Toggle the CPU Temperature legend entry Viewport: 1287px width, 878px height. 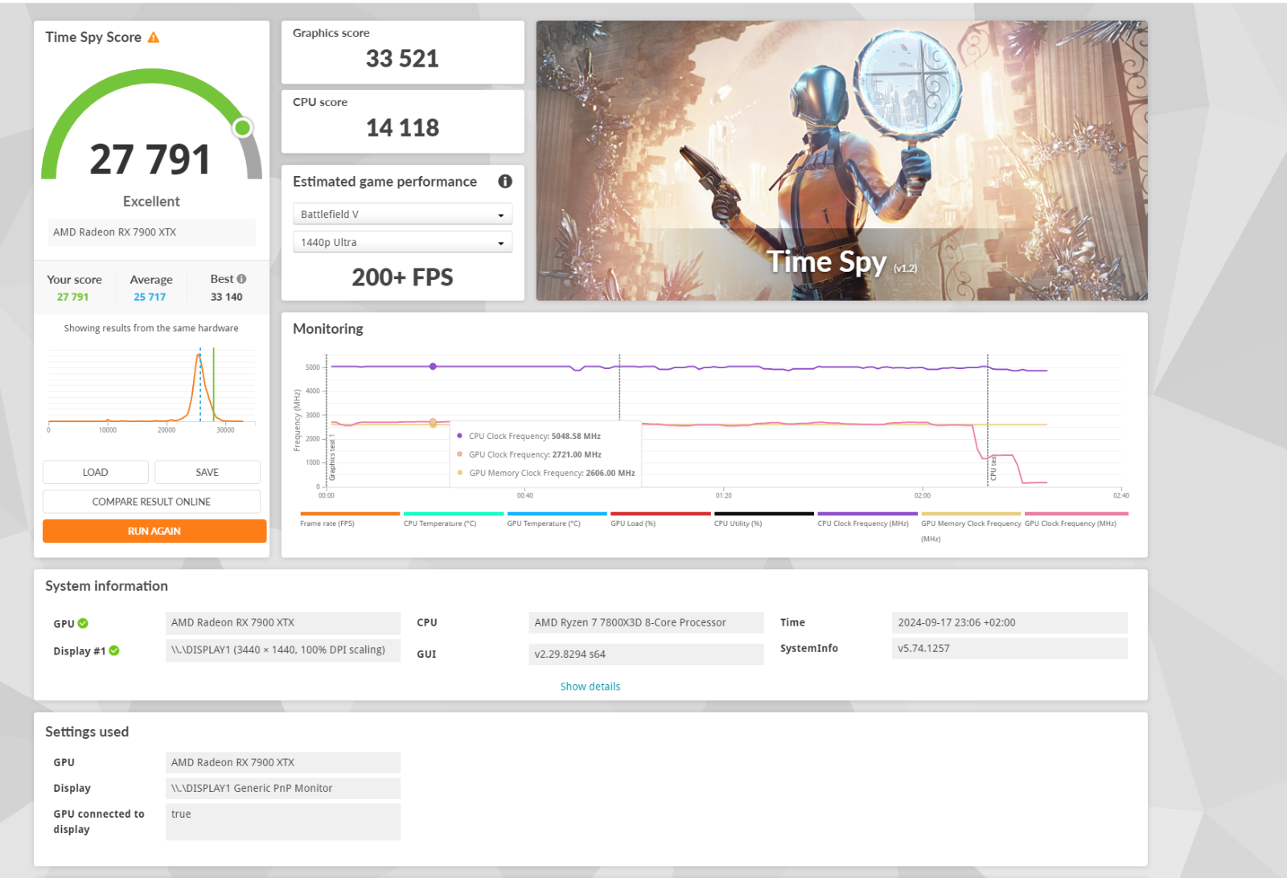coord(453,519)
